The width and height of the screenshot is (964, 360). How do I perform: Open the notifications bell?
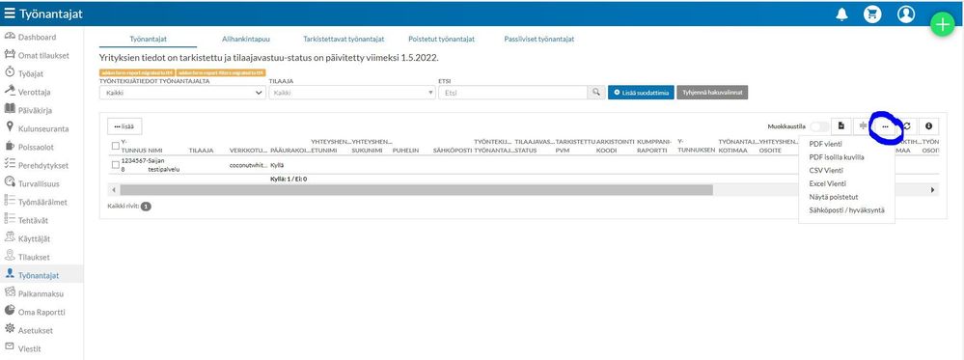[841, 14]
